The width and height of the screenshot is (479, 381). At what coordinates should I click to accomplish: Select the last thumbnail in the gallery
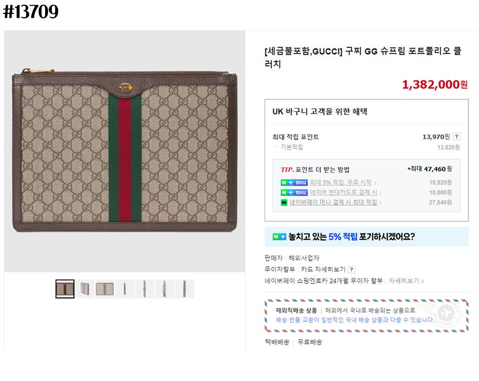click(x=184, y=289)
